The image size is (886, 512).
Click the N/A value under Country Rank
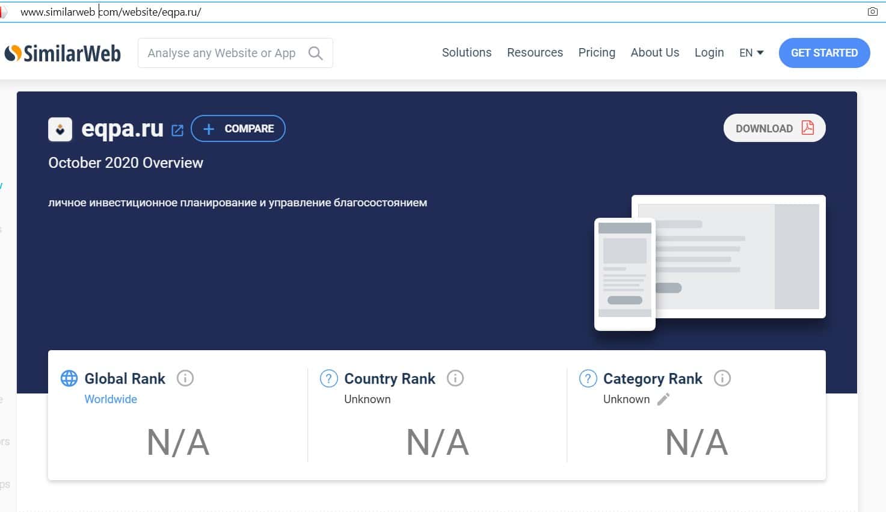[437, 443]
